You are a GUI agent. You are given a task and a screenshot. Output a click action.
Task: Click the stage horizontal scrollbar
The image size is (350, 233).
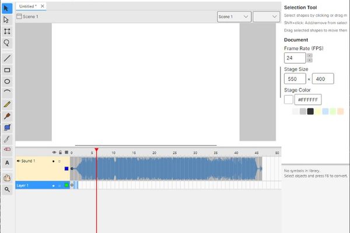[146, 146]
